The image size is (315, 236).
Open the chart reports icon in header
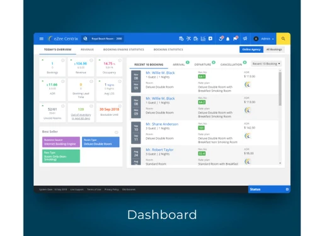point(203,38)
